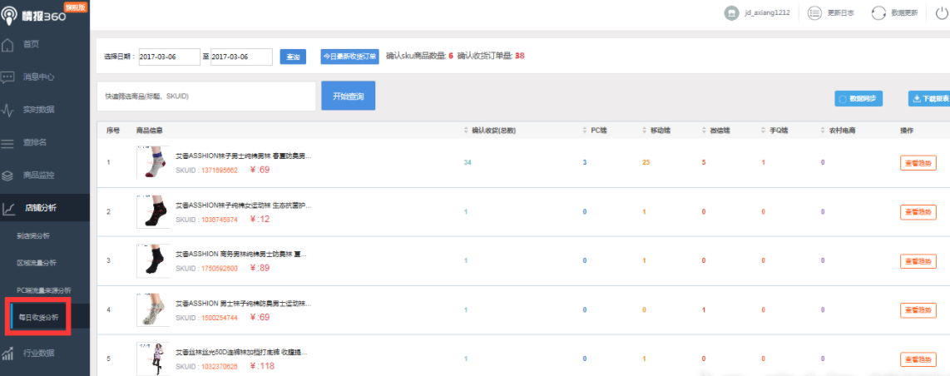Click SKUID 1032370626
The height and width of the screenshot is (376, 950).
(220, 367)
